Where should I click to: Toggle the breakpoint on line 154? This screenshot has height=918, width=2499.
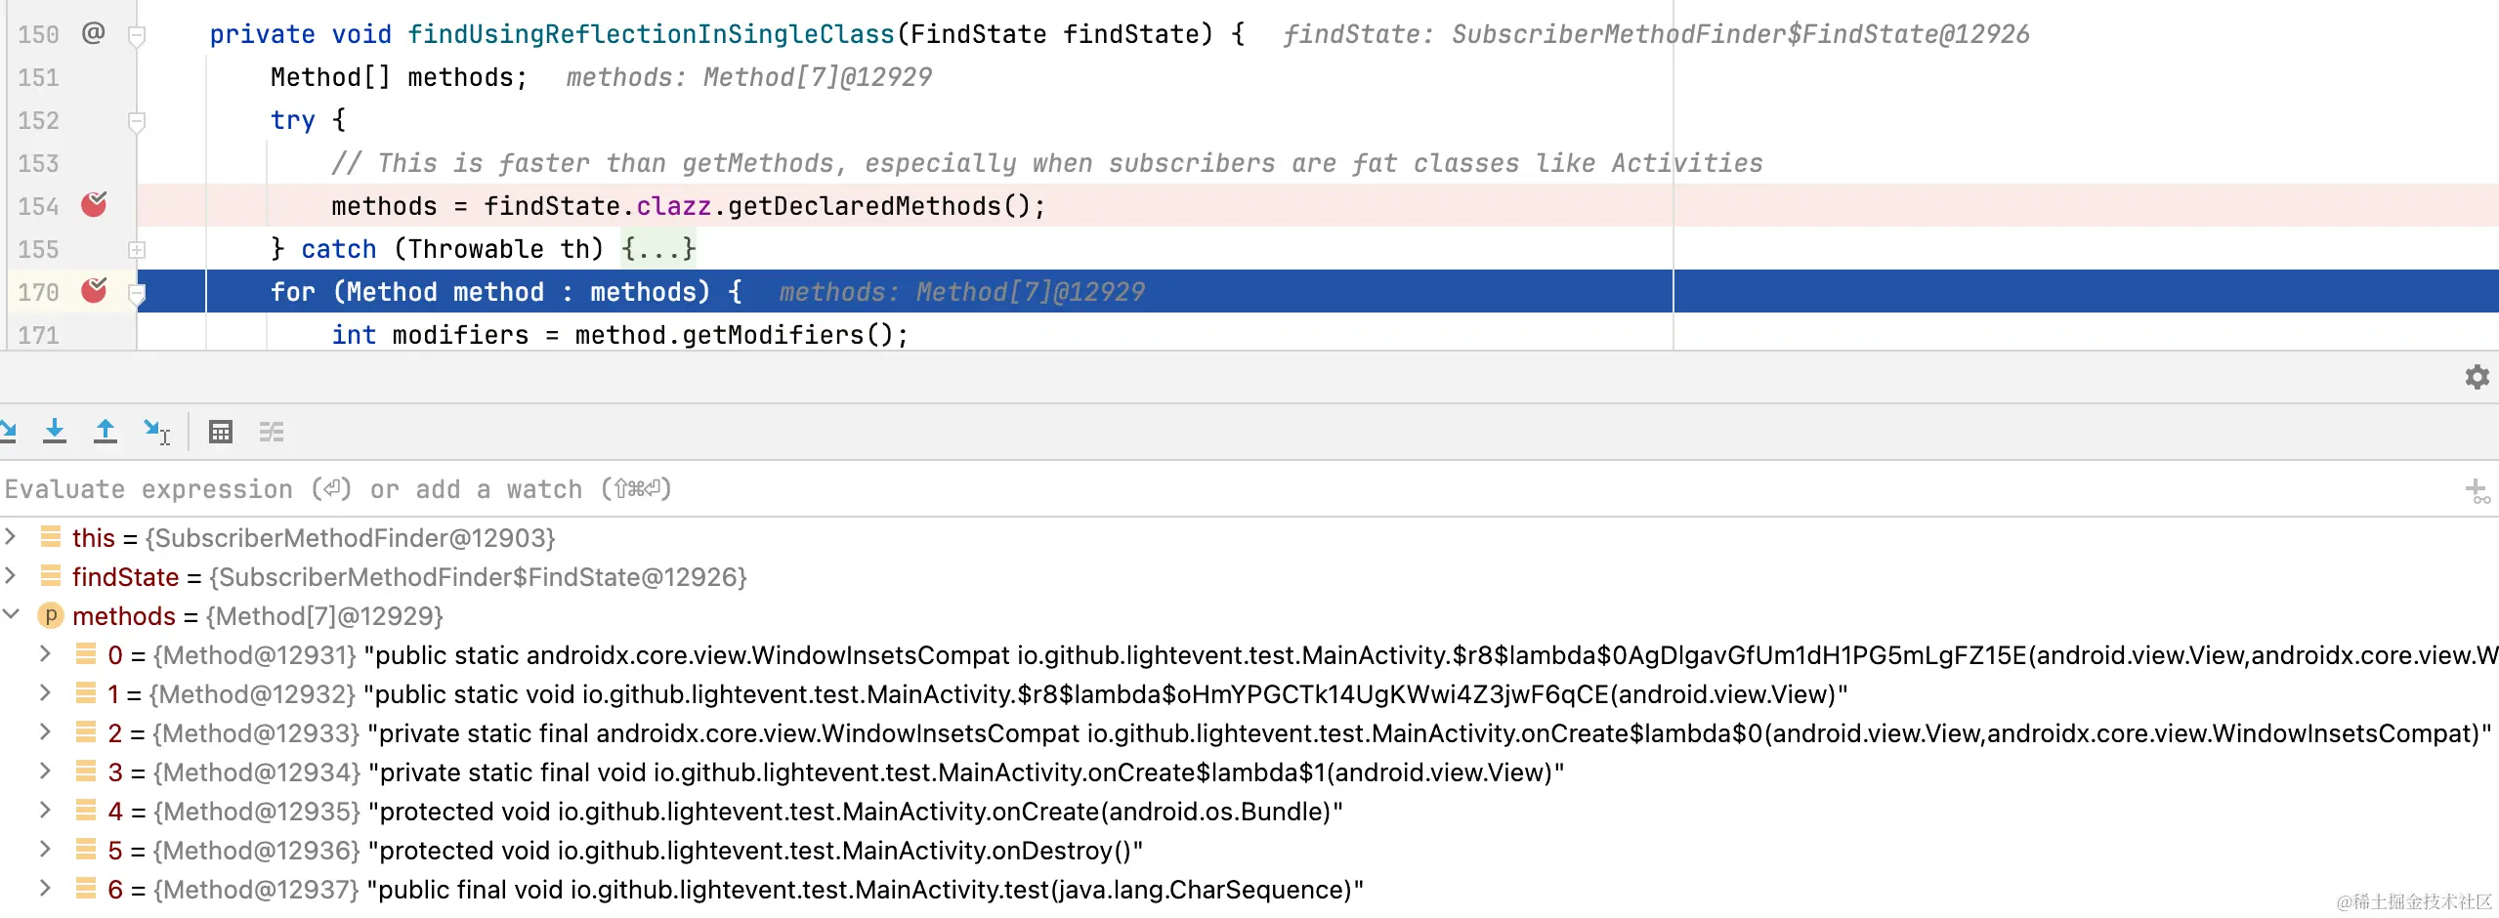pyautogui.click(x=94, y=204)
